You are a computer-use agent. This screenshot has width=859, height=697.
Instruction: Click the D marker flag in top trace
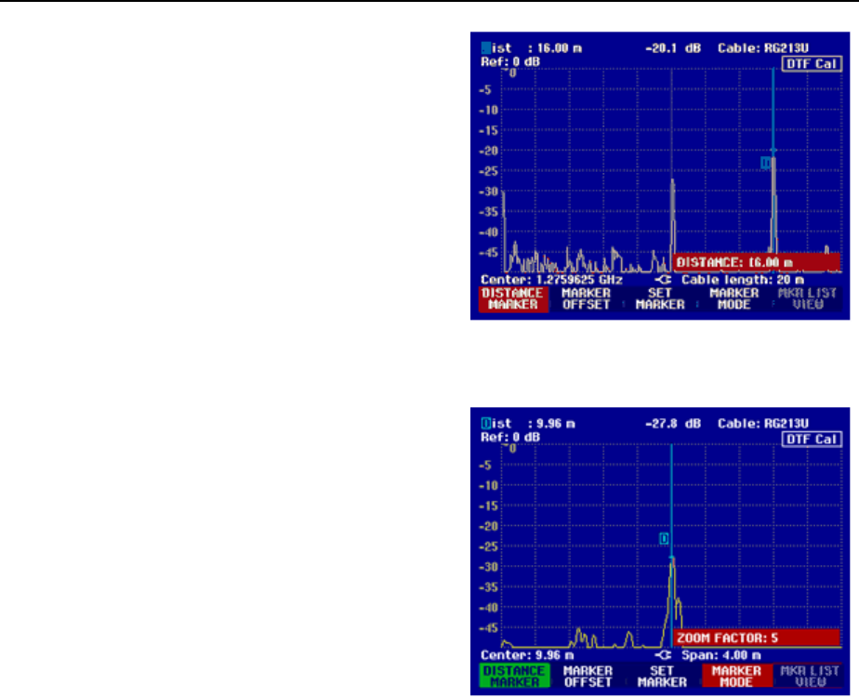pyautogui.click(x=765, y=163)
